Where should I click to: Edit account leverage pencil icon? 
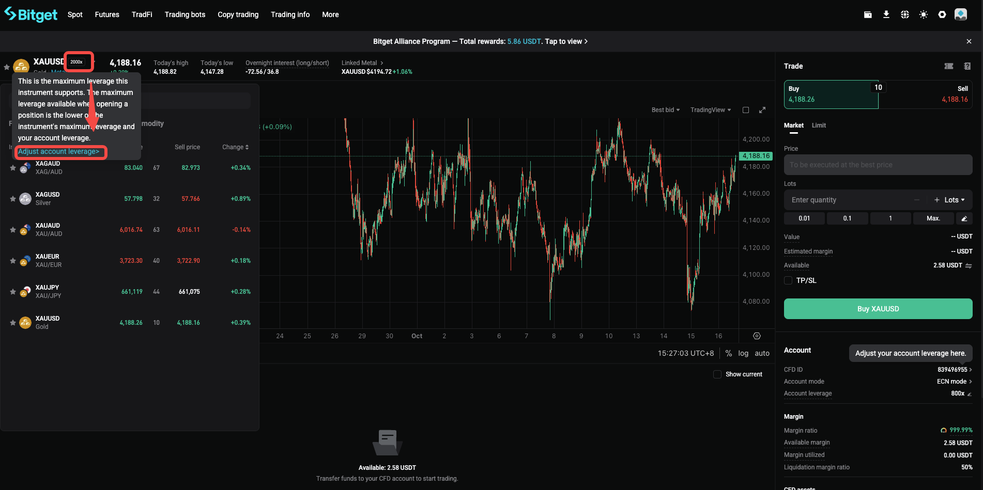pos(970,394)
